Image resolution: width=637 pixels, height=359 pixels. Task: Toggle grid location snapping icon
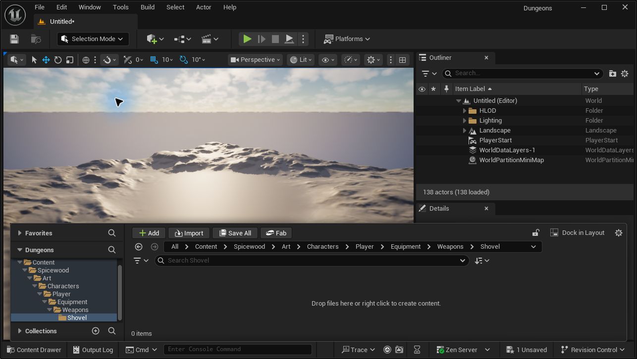tap(154, 60)
